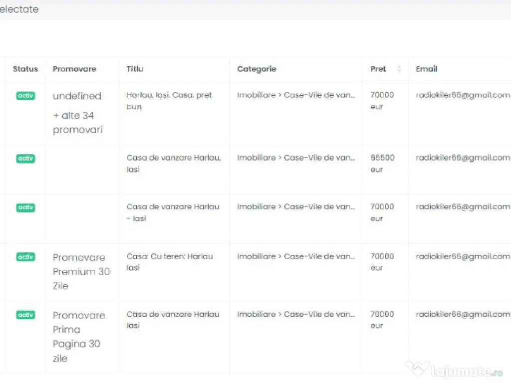This screenshot has height=383, width=511.
Task: Open listing 'Harlau, Iași. Casa. pret bun'
Action: click(169, 101)
